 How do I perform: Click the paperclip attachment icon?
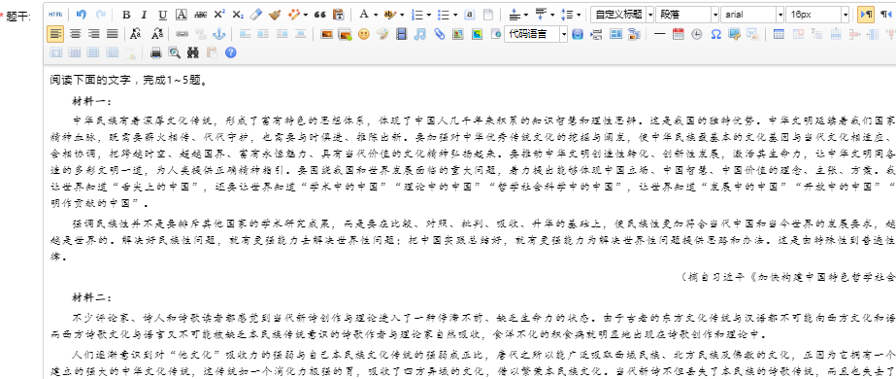439,34
